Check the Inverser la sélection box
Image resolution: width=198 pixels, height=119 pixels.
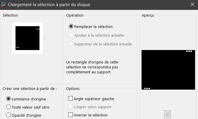(70, 115)
